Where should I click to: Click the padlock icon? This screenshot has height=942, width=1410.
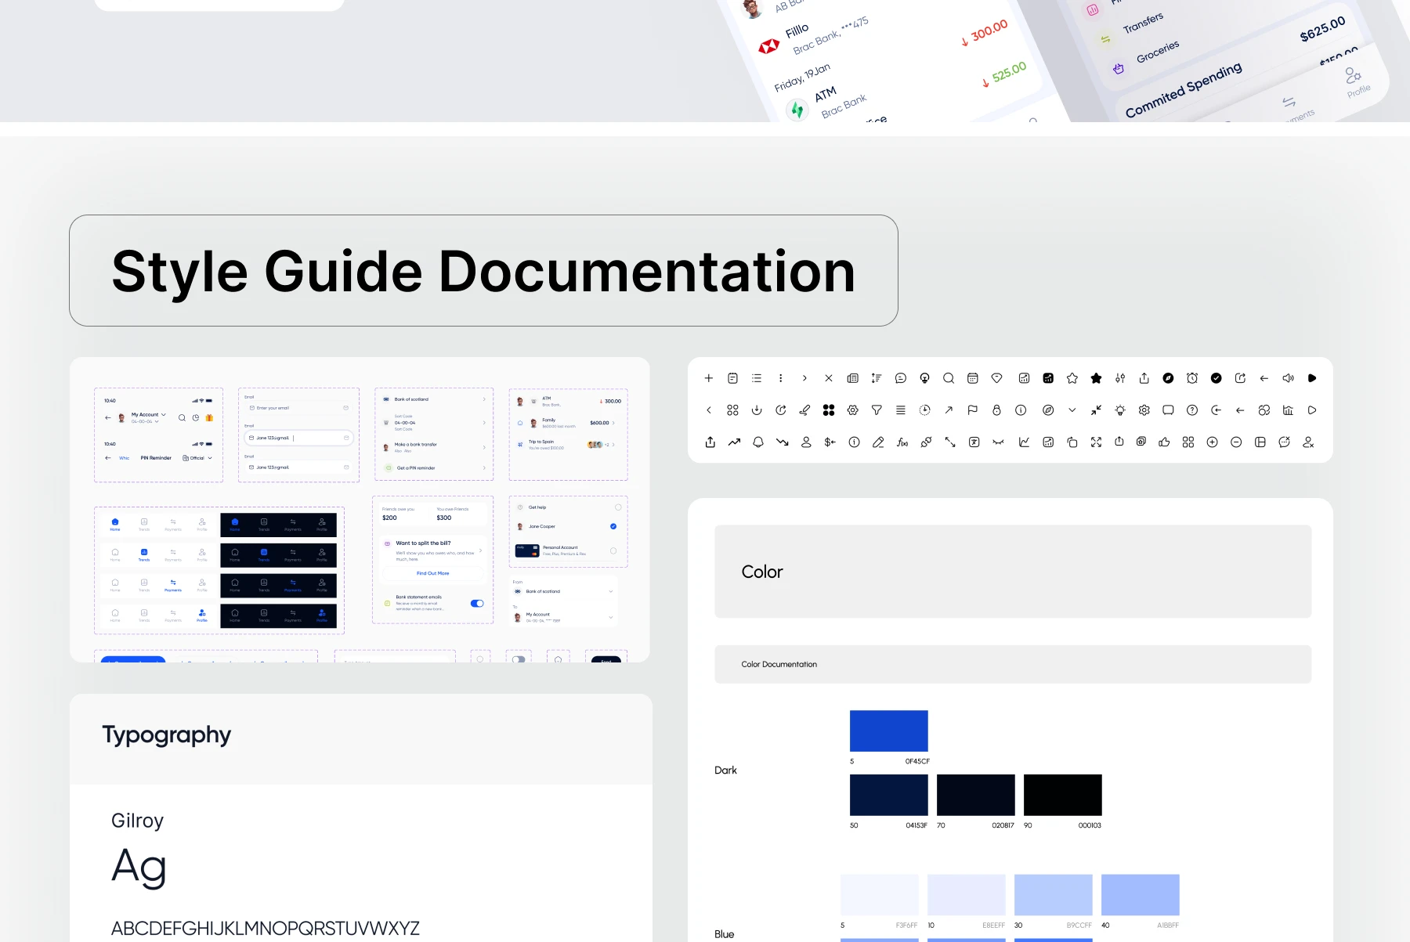click(996, 410)
